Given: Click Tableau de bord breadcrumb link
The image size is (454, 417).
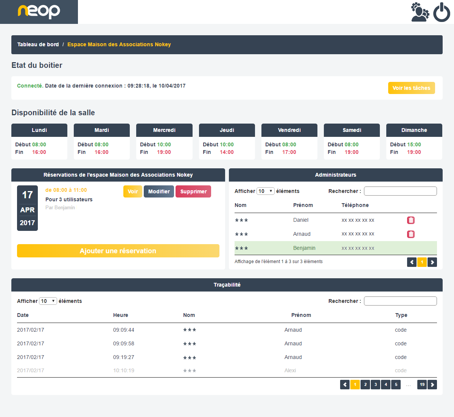Looking at the screenshot, I should 38,44.
